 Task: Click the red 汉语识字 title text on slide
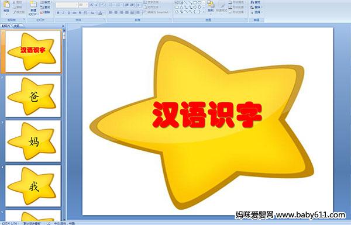coord(207,115)
